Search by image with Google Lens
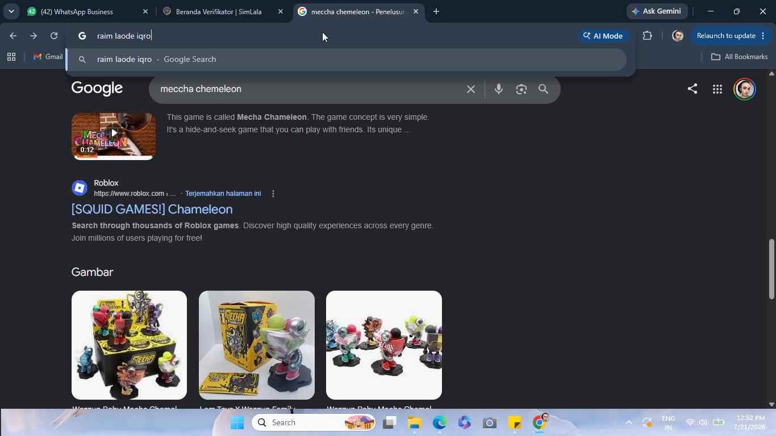Image resolution: width=776 pixels, height=436 pixels. pos(521,89)
